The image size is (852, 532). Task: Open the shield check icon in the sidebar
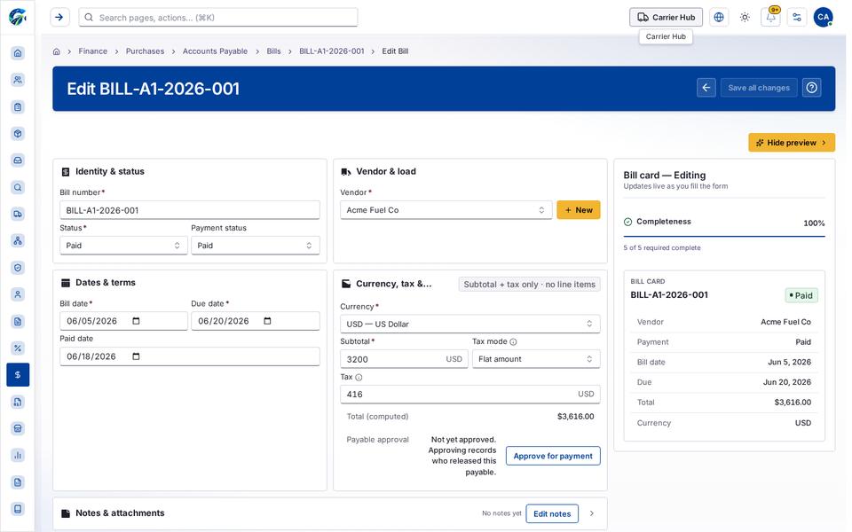18,268
